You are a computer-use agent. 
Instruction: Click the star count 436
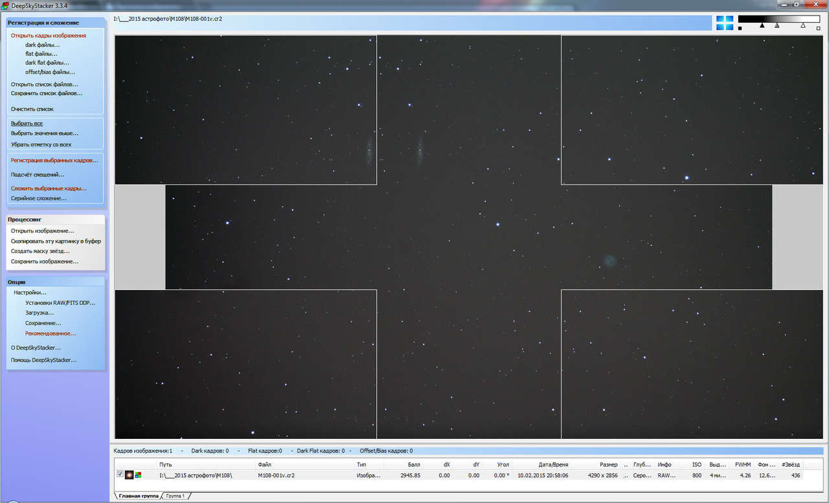(795, 475)
